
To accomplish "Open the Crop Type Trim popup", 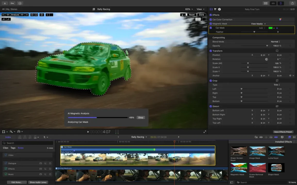I will (277, 85).
